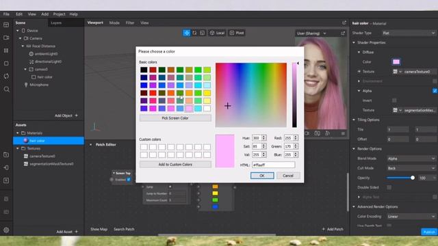The height and width of the screenshot is (246, 438).
Task: Click Add to Custom Colors button
Action: coord(175,165)
